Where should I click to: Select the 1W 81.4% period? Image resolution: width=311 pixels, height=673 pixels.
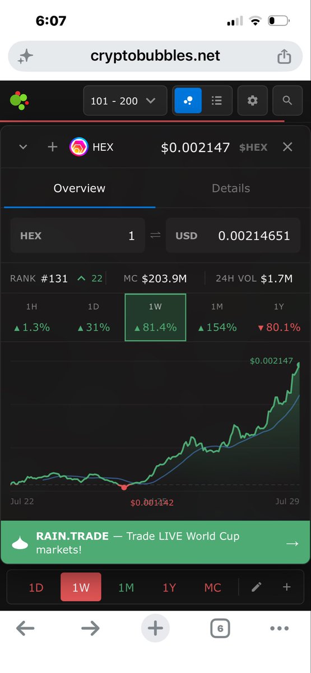pyautogui.click(x=155, y=317)
